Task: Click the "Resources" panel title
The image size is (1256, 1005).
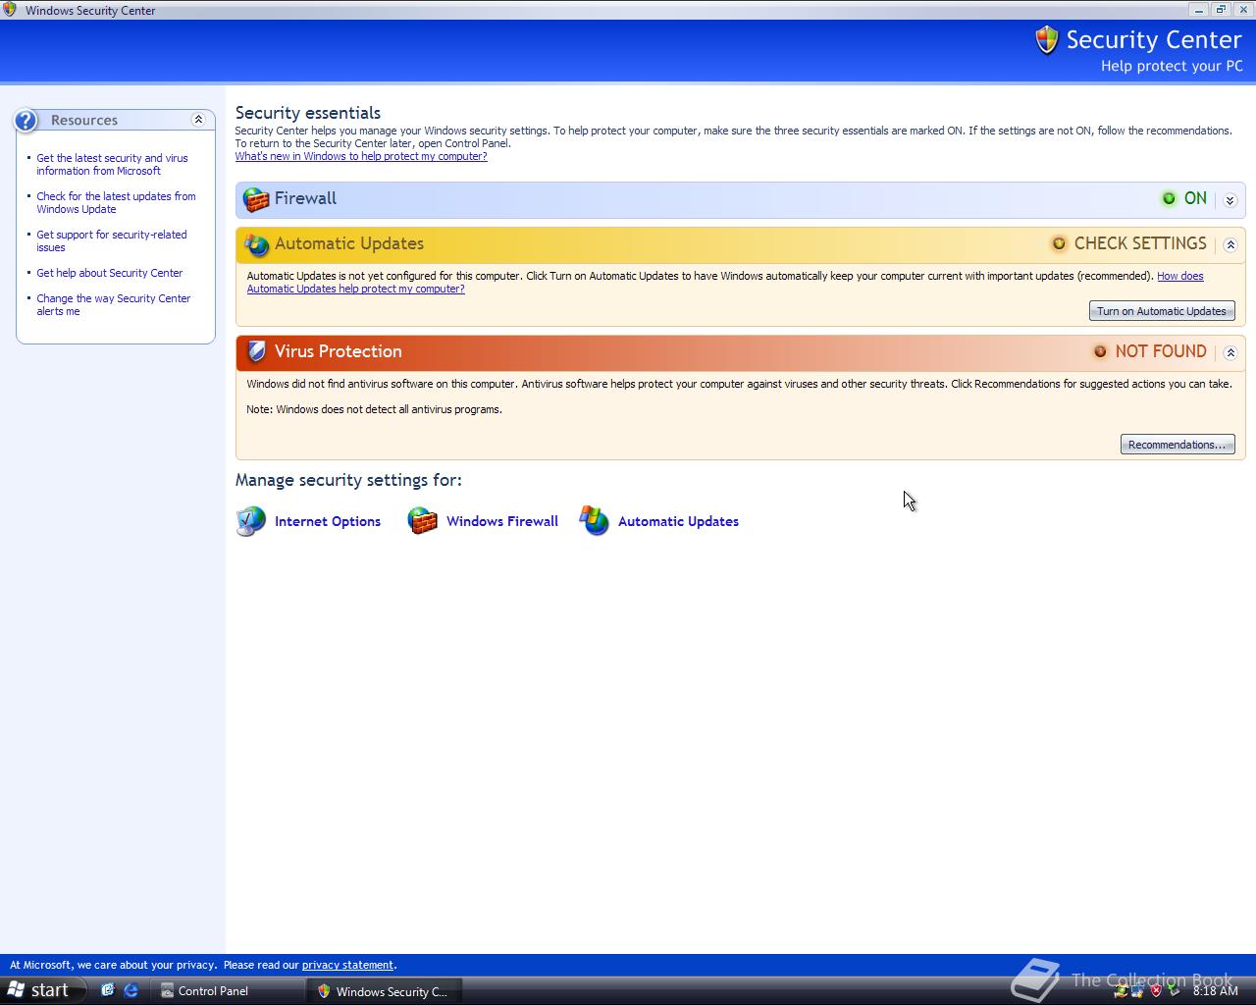Action: click(84, 120)
